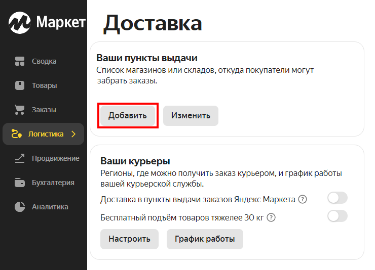Viewport: 375px width, 270px height.
Task: Click the Аналитика pie chart icon
Action: click(20, 207)
